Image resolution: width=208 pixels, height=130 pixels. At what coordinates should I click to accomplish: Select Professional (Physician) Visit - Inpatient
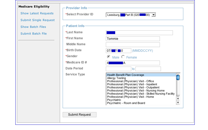pos(141,84)
